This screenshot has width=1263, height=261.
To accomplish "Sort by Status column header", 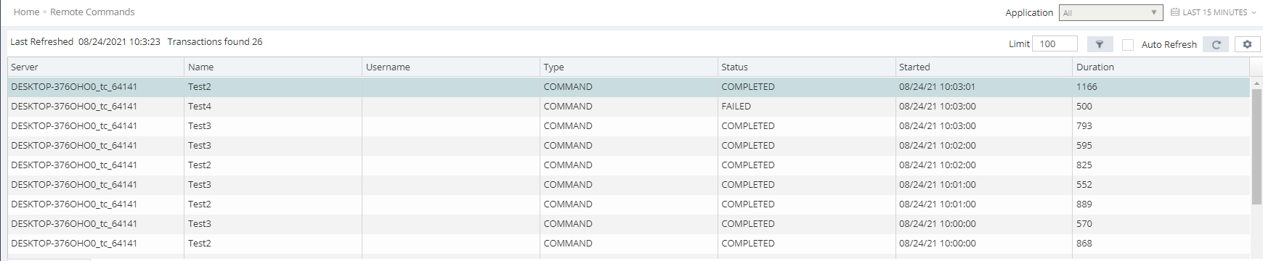I will pyautogui.click(x=807, y=67).
